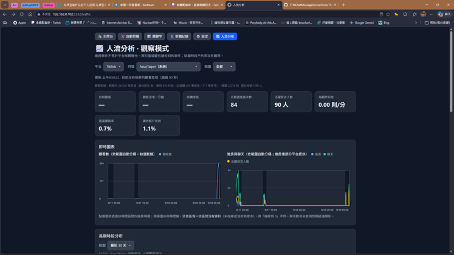Open the Perplexity AI bookmark

pyautogui.click(x=261, y=22)
